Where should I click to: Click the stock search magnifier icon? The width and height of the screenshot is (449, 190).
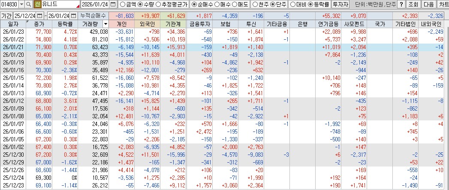tap(29, 4)
